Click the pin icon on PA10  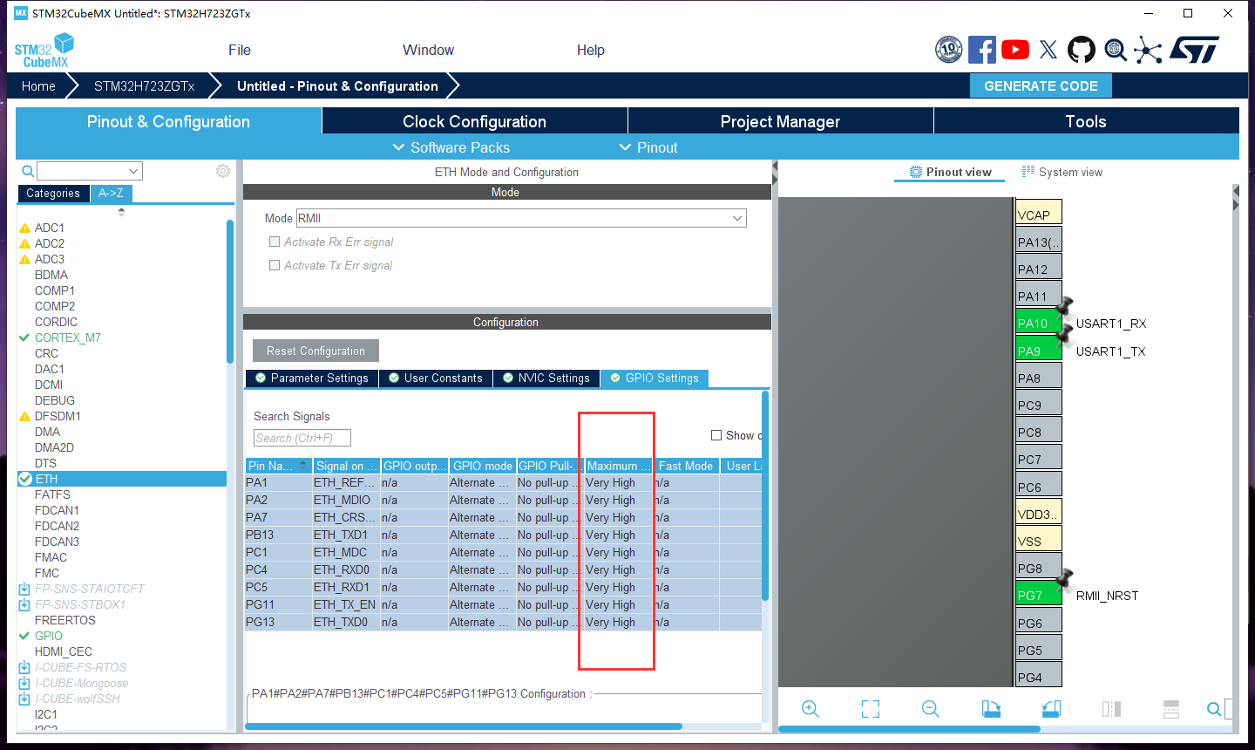coord(1064,306)
